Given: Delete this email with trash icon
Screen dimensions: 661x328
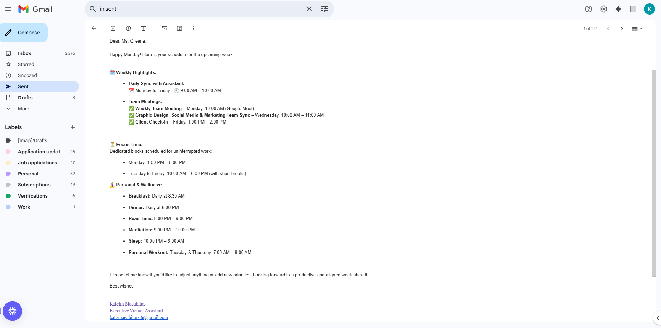Looking at the screenshot, I should coord(143,28).
